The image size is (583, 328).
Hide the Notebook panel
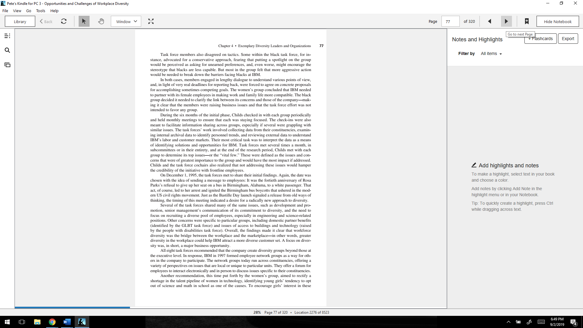pos(558,22)
